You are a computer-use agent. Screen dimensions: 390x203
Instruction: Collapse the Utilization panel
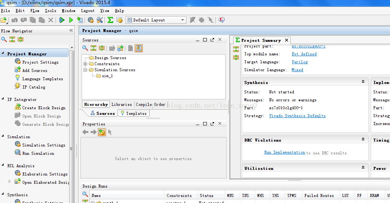pyautogui.click(x=363, y=168)
